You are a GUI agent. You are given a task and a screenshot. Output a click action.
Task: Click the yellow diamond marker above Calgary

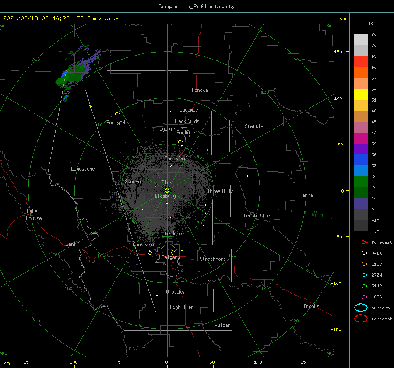(173, 252)
